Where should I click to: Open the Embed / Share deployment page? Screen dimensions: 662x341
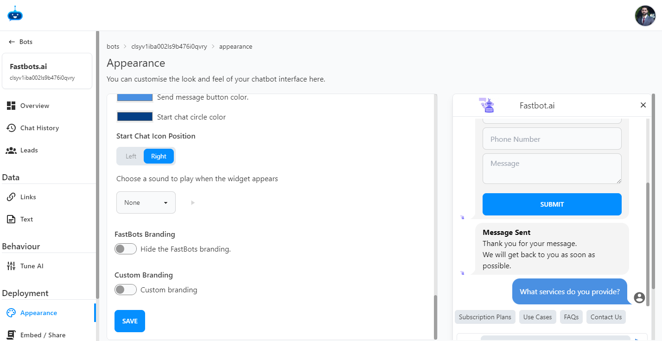(41, 335)
